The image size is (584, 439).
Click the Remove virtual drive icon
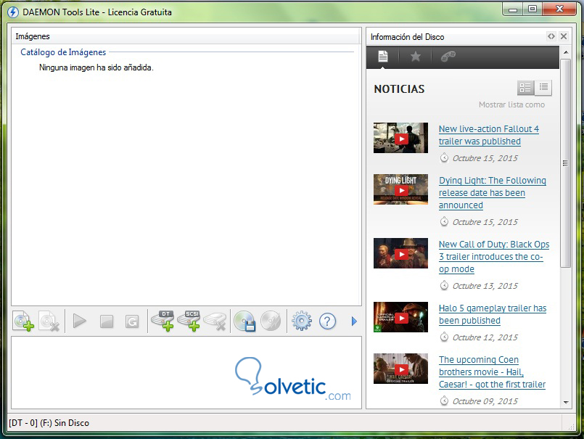215,321
